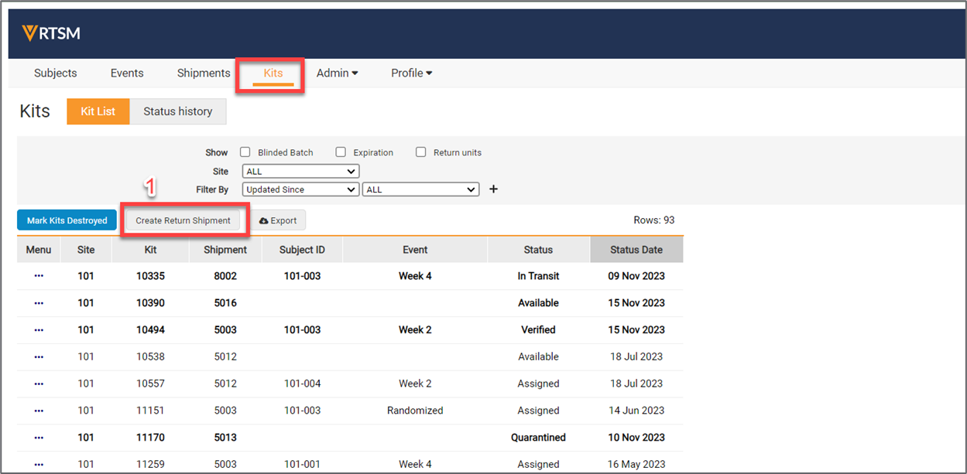
Task: Expand the Admin menu
Action: 337,73
